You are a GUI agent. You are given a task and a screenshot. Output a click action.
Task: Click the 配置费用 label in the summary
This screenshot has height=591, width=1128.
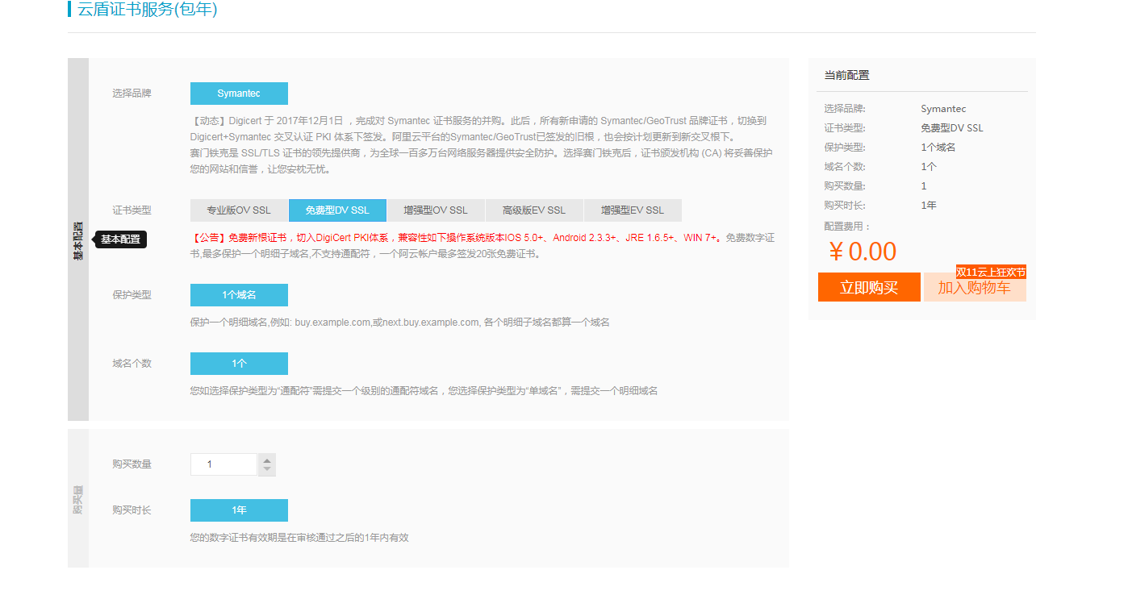[847, 227]
